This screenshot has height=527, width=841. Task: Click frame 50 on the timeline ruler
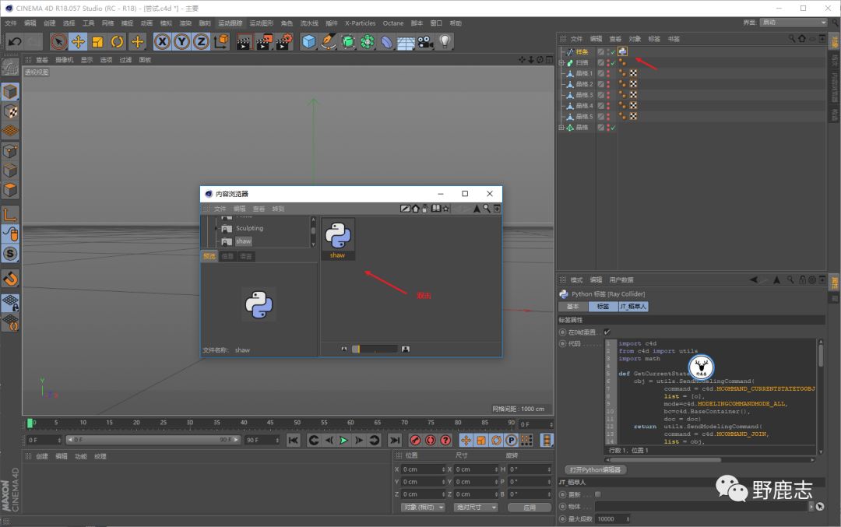pyautogui.click(x=297, y=423)
